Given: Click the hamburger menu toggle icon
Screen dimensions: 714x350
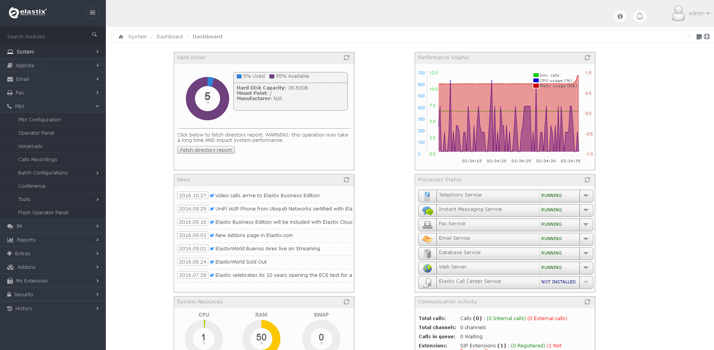Looking at the screenshot, I should (92, 13).
